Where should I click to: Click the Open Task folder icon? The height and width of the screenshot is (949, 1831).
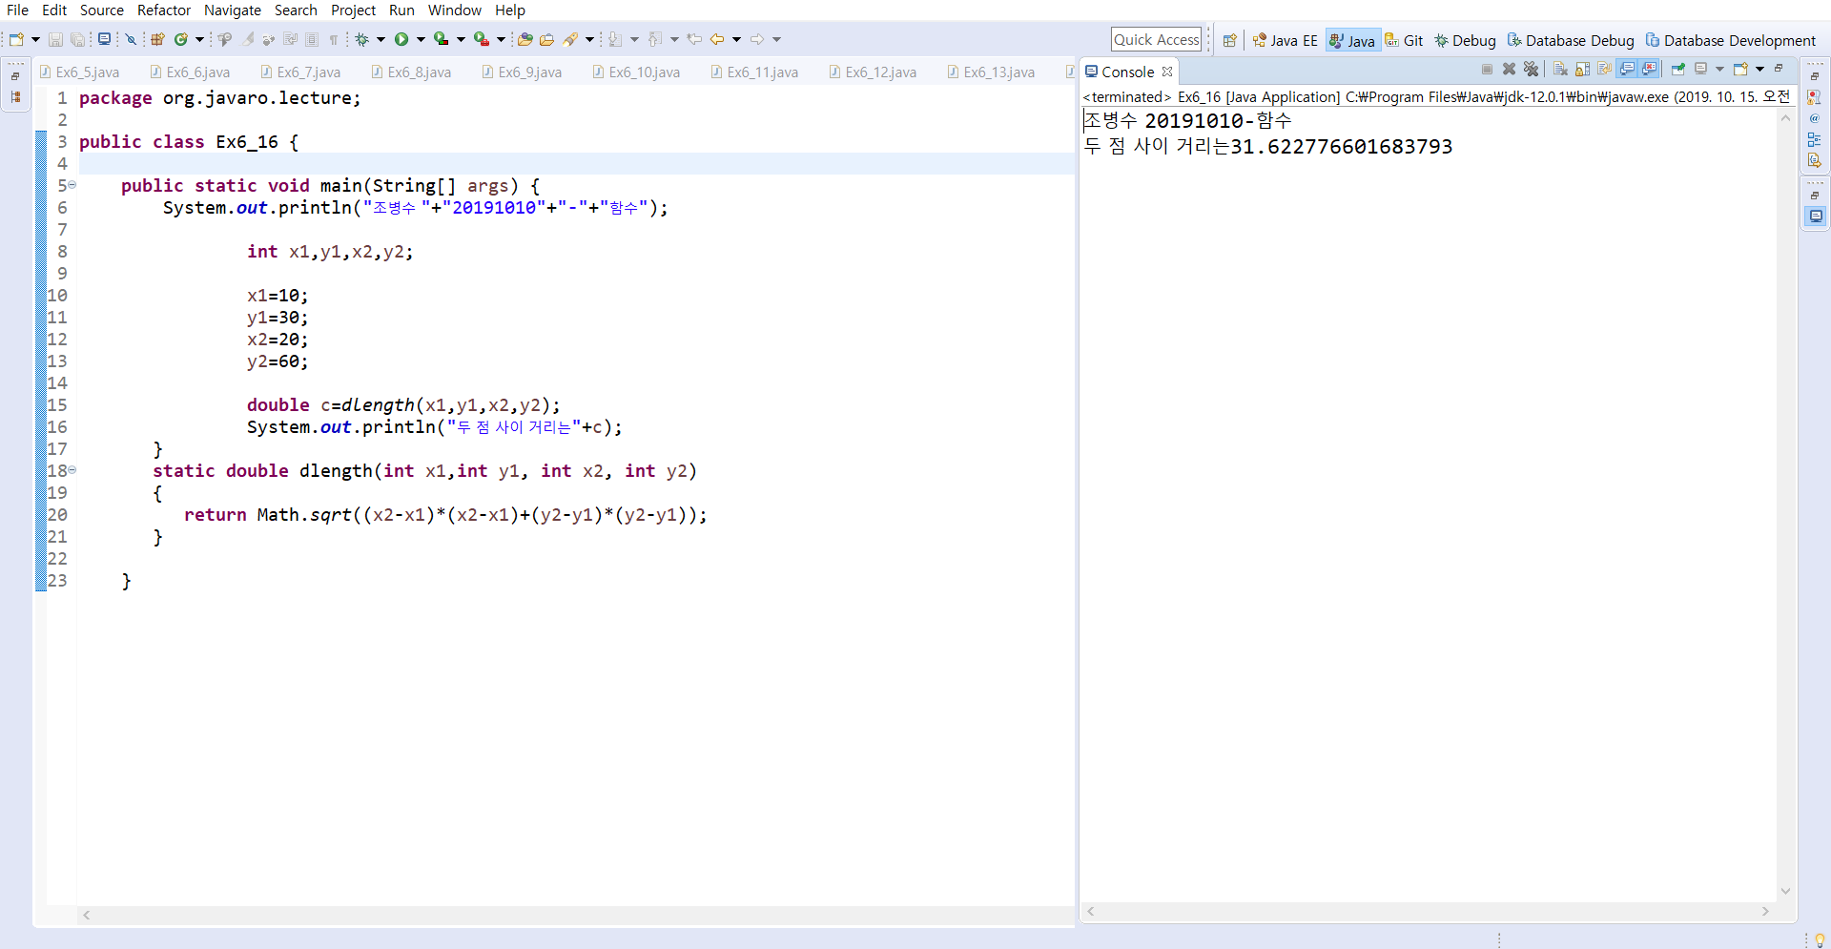click(546, 39)
